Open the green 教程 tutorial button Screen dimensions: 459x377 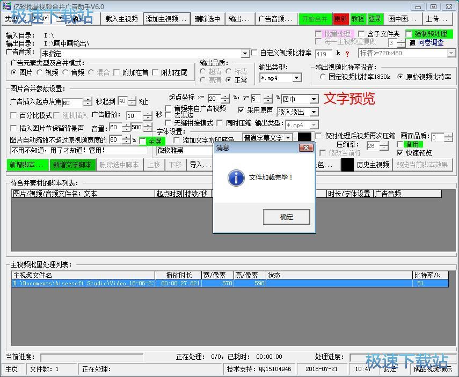[x=358, y=19]
